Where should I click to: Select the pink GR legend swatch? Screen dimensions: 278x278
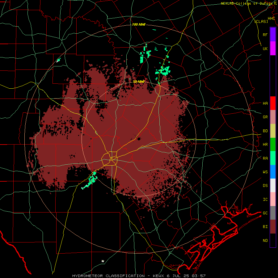[x=273, y=117]
